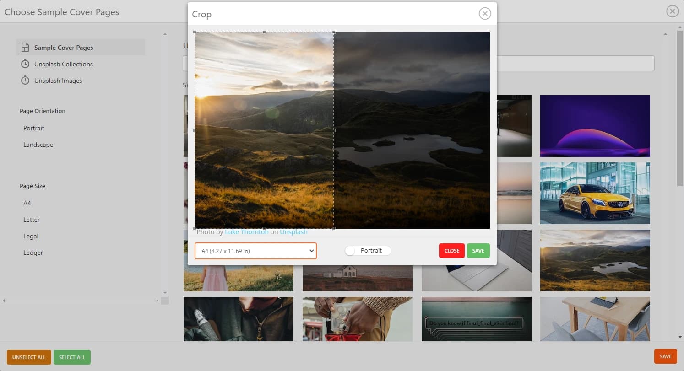Select Landscape page orientation filter
This screenshot has width=684, height=371.
[x=38, y=145]
